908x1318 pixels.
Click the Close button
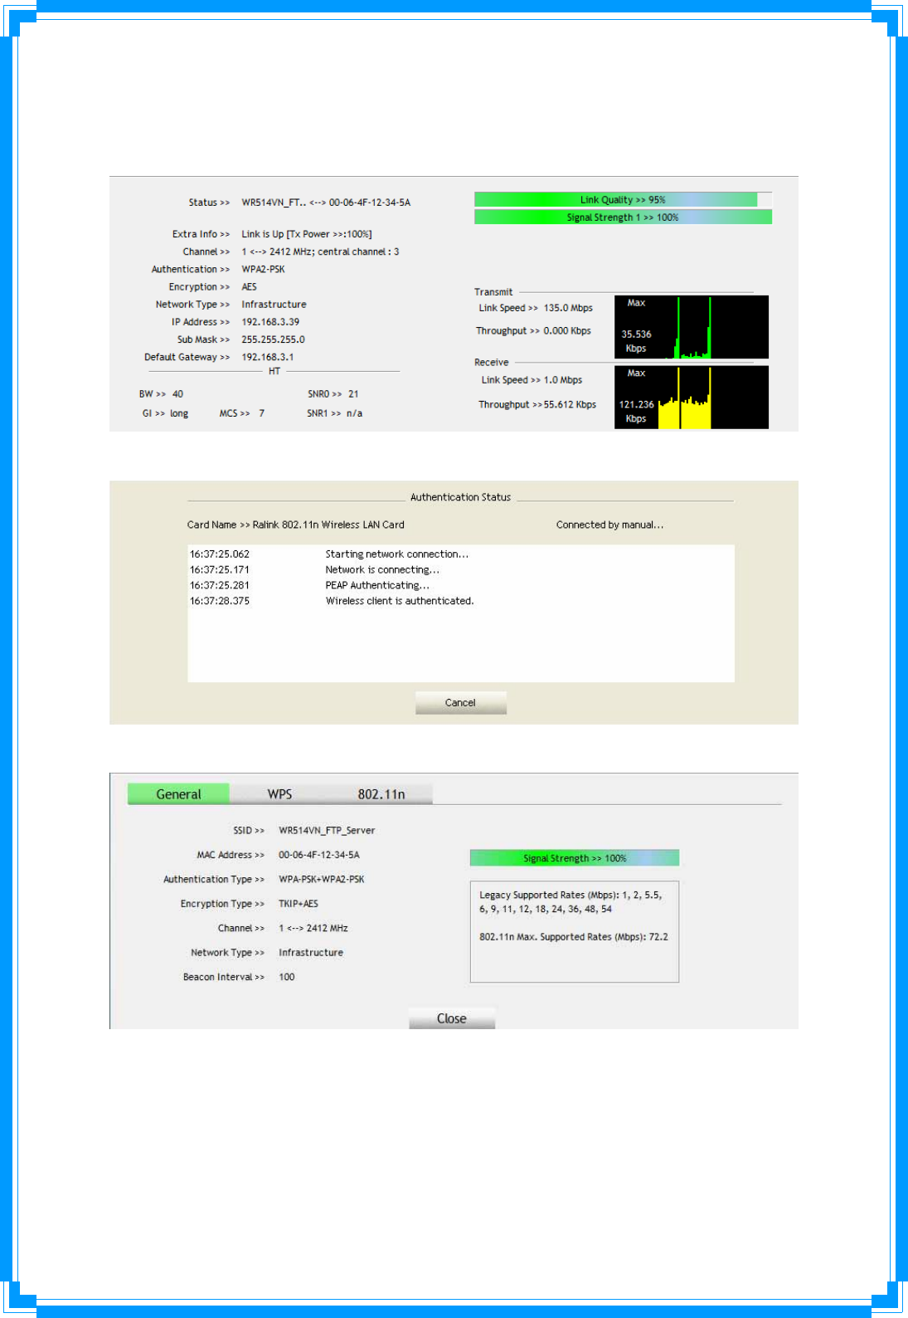point(452,1018)
